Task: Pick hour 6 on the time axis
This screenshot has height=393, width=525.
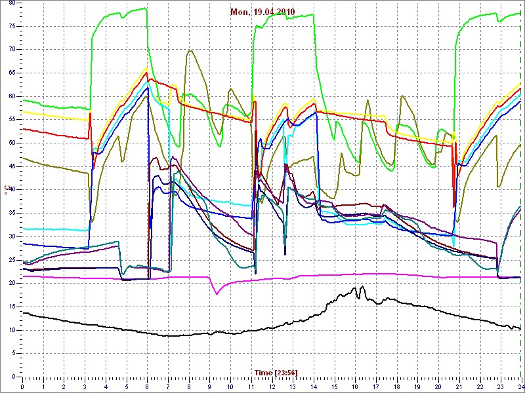Action: click(x=147, y=386)
